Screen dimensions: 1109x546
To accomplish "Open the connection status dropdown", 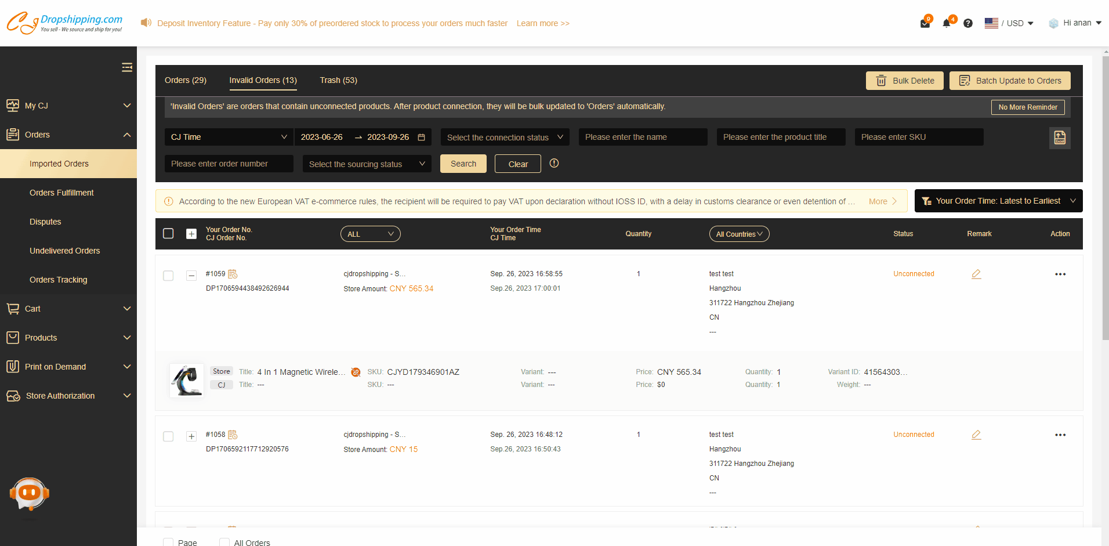I will 505,138.
